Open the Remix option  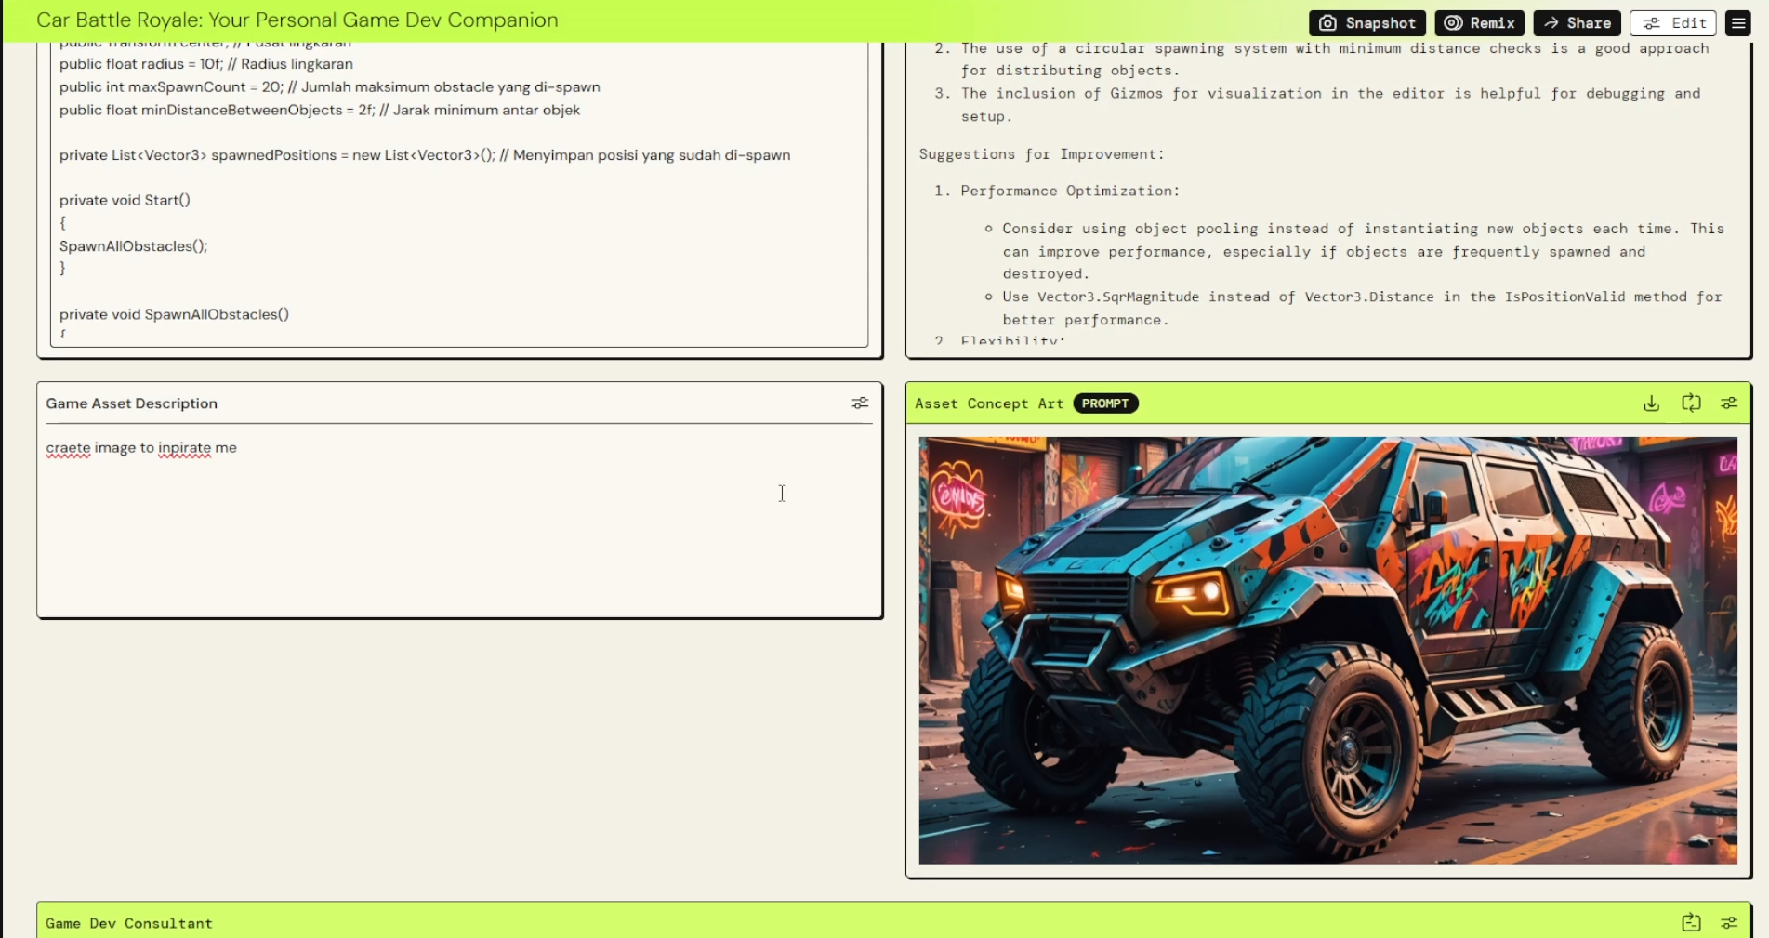1479,22
